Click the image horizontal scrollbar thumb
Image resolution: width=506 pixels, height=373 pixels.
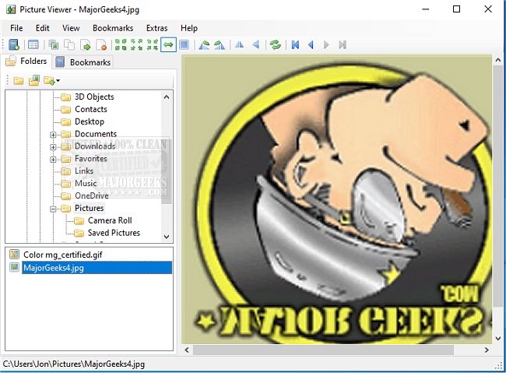[x=323, y=350]
